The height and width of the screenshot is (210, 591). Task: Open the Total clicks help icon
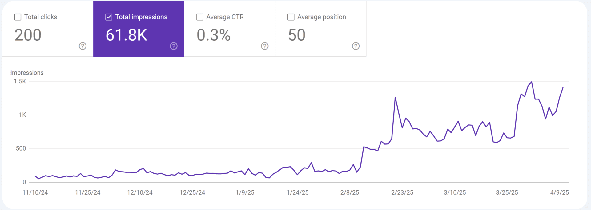click(82, 46)
